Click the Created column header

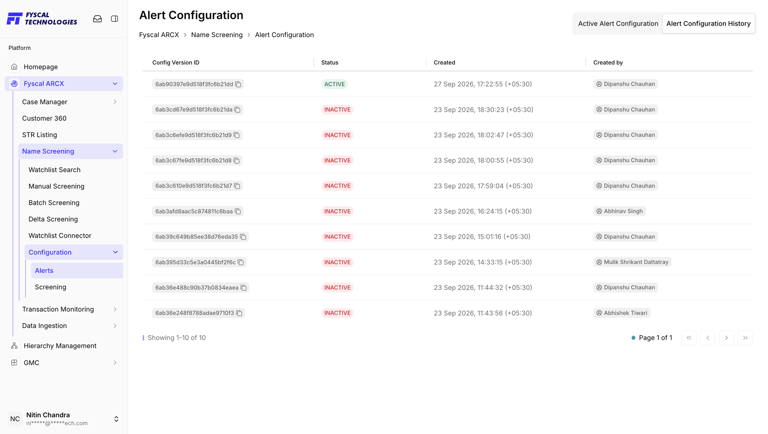(444, 62)
